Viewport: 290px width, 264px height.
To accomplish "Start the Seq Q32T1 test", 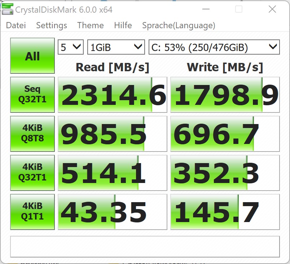I will (32, 95).
